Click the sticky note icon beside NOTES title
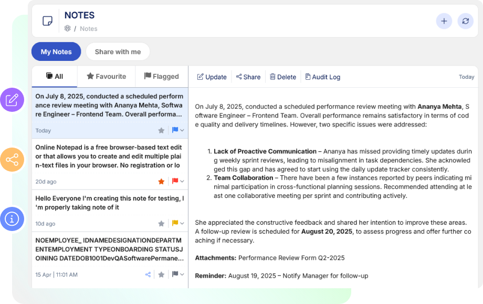The image size is (483, 304). pos(47,21)
